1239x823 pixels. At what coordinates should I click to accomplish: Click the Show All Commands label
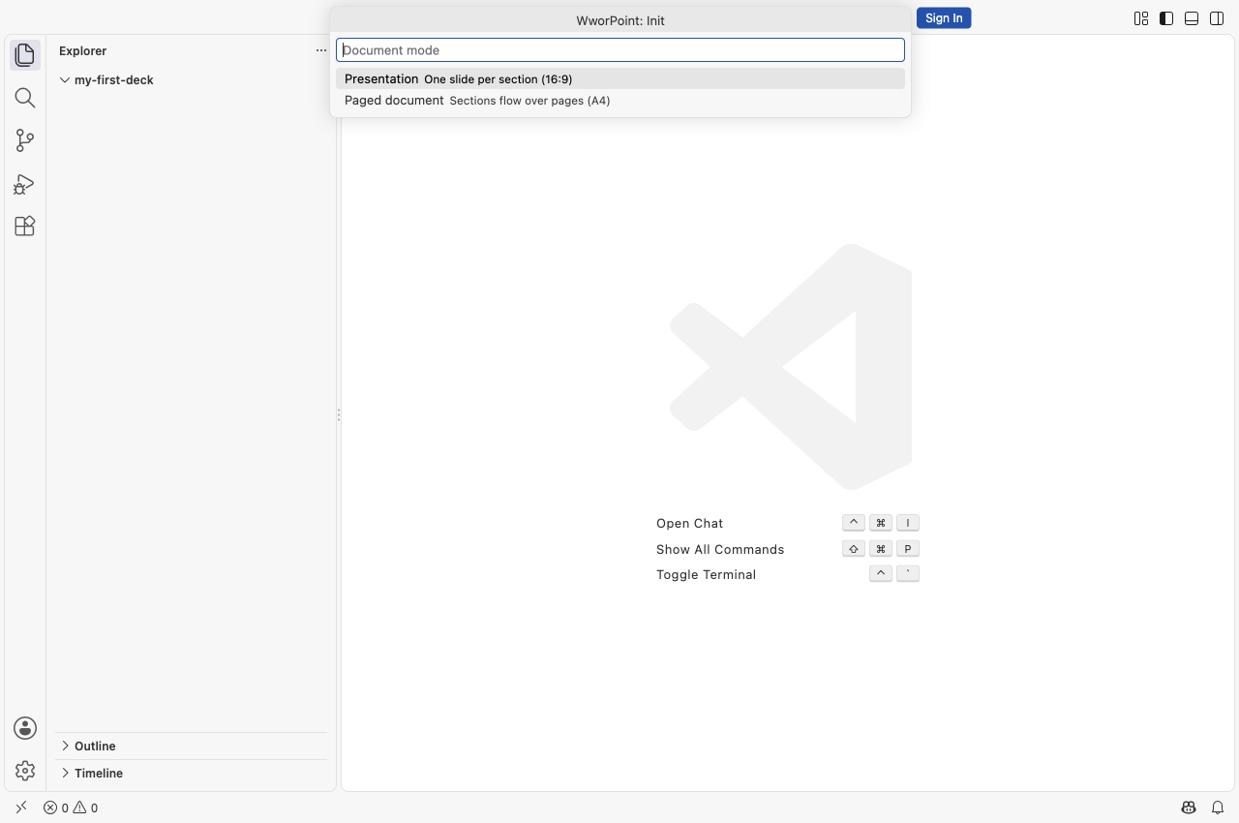click(720, 550)
